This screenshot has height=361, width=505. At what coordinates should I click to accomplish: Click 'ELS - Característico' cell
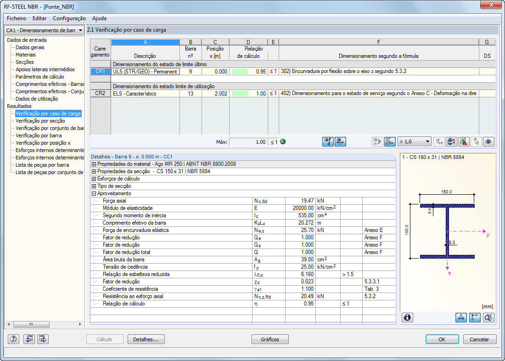pos(145,94)
